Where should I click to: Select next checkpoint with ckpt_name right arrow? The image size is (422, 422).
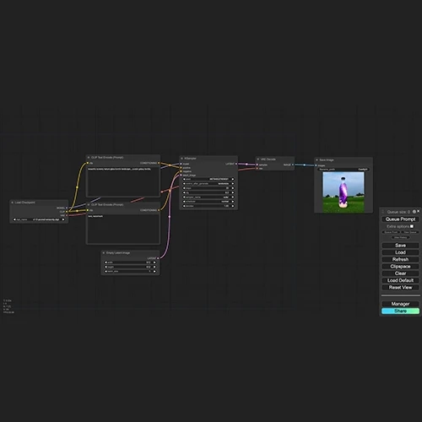click(63, 219)
